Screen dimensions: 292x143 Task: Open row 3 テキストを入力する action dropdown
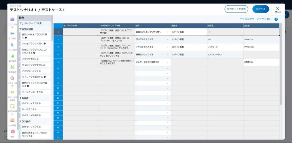pos(167,47)
